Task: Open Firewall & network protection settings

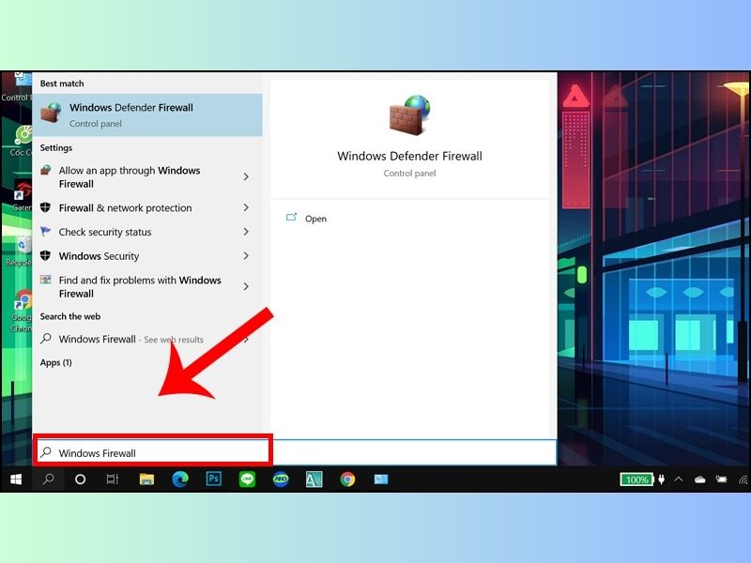Action: (x=125, y=207)
